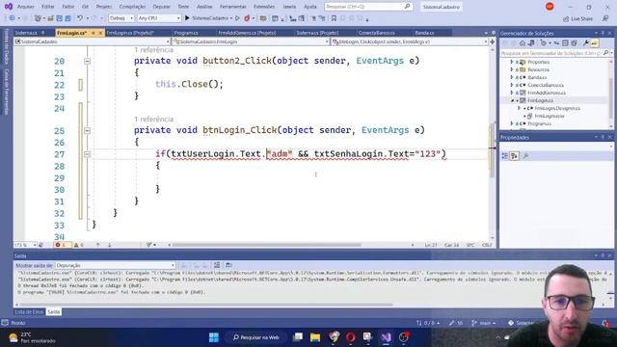Switch to the Program.cs editor tab

click(x=186, y=33)
